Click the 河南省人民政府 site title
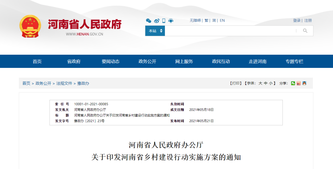333x169 pixels. [x=85, y=24]
